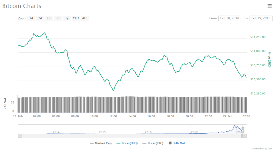Click the $11,000.00 price axis label
This screenshot has width=274, height=150.
258,51
